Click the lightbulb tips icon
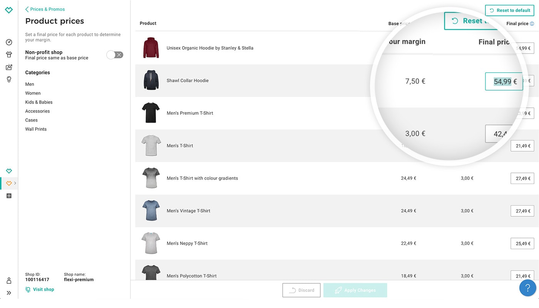The height and width of the screenshot is (308, 539). point(9,79)
